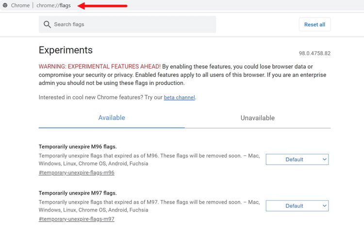This screenshot has height=227, width=364.
Task: Click the 'Temporarily unexpire M96 flags.' title
Action: point(78,147)
